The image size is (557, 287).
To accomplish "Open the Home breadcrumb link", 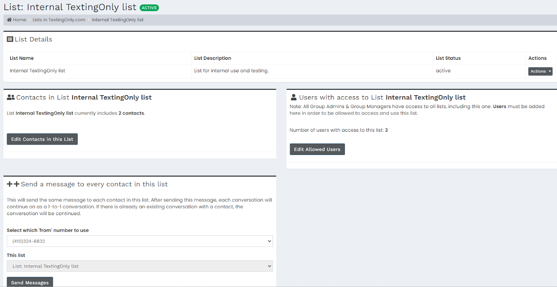I will [16, 20].
